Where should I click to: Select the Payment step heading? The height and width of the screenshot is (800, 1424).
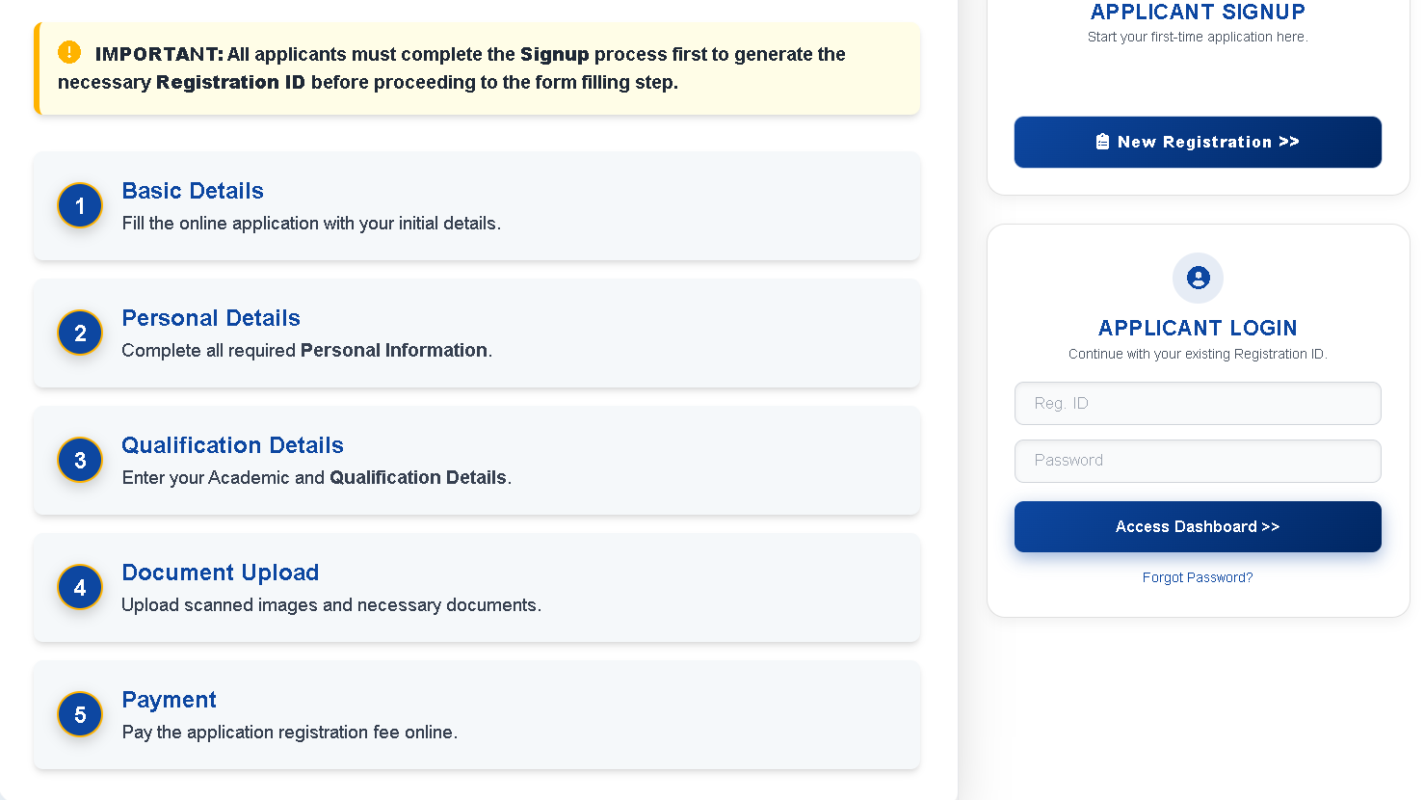tap(169, 700)
